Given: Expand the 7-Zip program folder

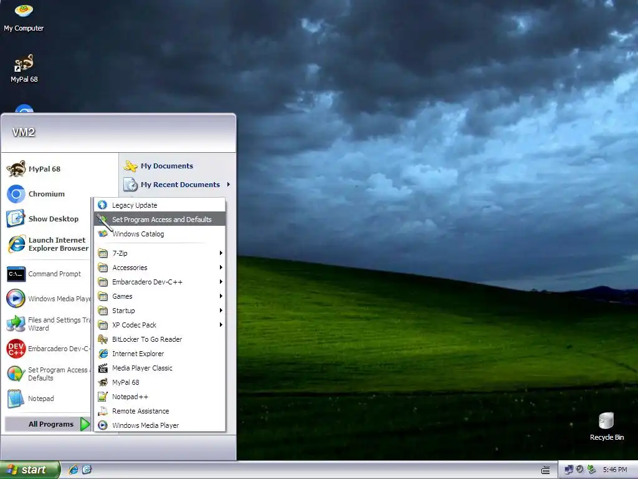Looking at the screenshot, I should coord(159,253).
